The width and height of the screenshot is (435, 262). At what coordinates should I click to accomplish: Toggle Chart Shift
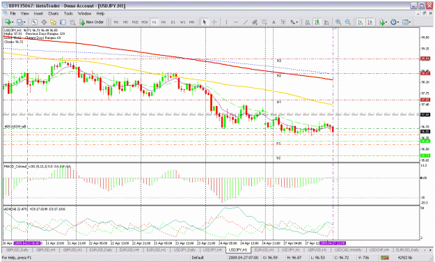(x=370, y=22)
